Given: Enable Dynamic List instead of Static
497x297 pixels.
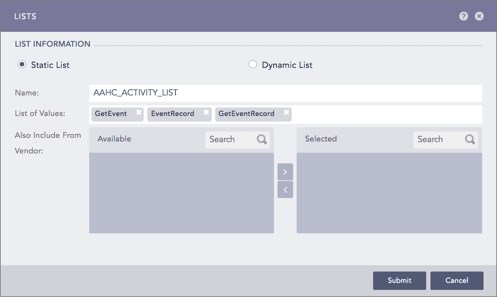Looking at the screenshot, I should 253,64.
